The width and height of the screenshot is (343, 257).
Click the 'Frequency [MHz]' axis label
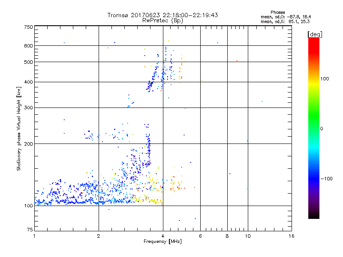click(x=162, y=242)
